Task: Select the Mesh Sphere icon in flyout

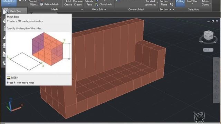Action: click(x=4, y=45)
